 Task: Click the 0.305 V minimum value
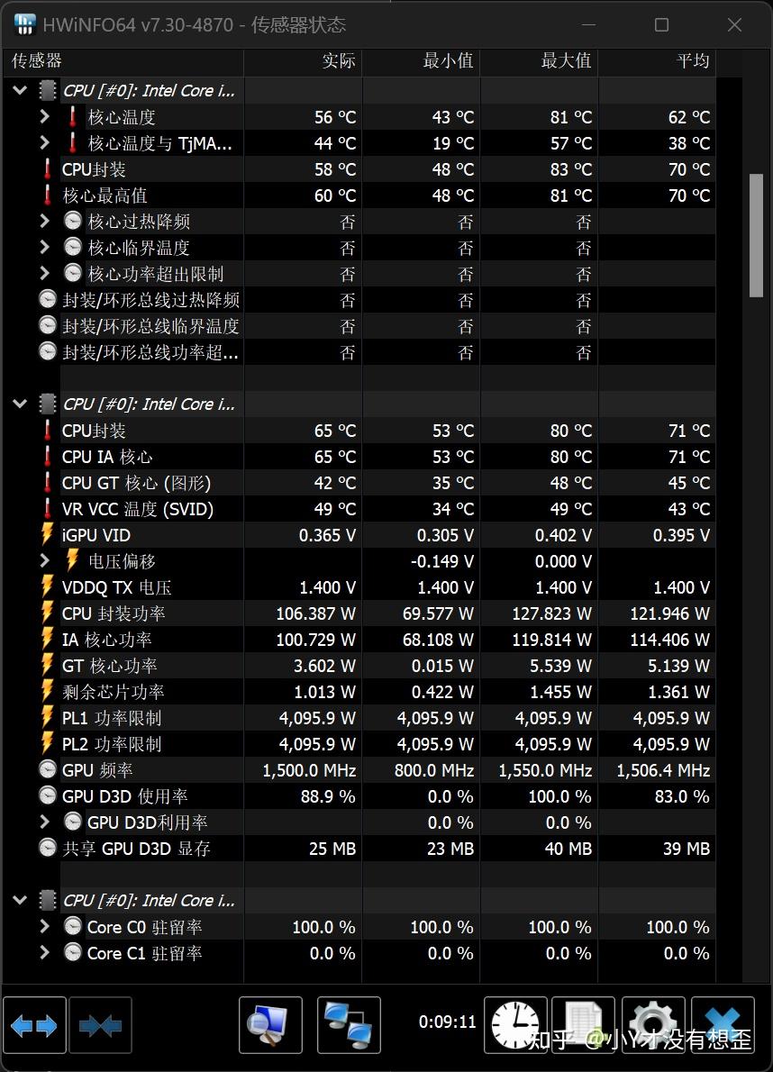[446, 535]
